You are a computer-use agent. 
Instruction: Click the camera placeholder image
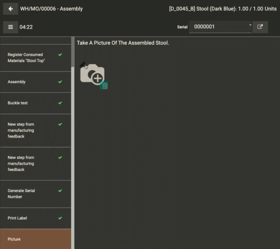click(x=92, y=74)
